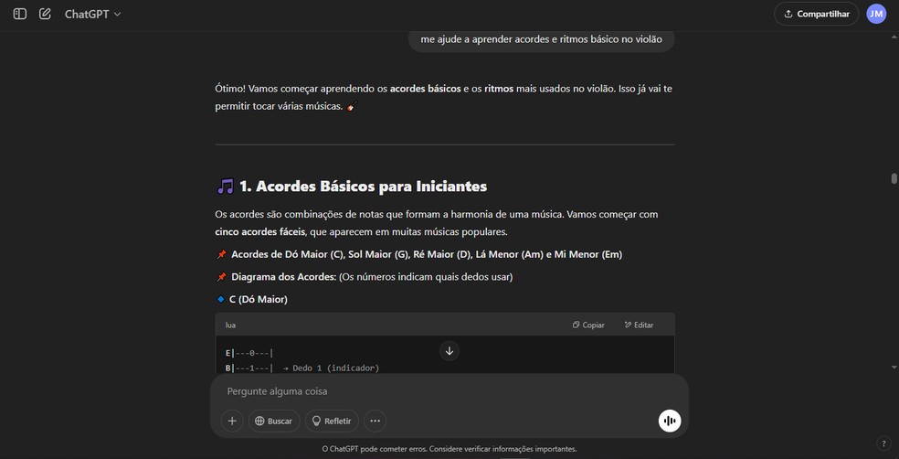The width and height of the screenshot is (899, 459).
Task: Click 'Diagrama dos Acordes:' text
Action: pos(284,277)
